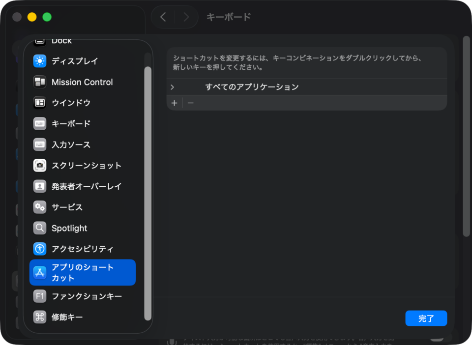Screen dimensions: 472x345
Task: Select the 修飾キー command icon
Action: [x=40, y=317]
